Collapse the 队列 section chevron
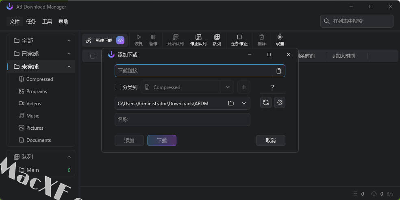Image resolution: width=400 pixels, height=200 pixels. pos(69,157)
